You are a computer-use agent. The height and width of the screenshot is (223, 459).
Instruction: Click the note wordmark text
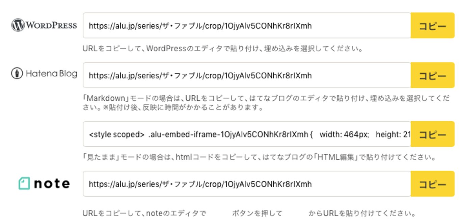[x=52, y=183]
